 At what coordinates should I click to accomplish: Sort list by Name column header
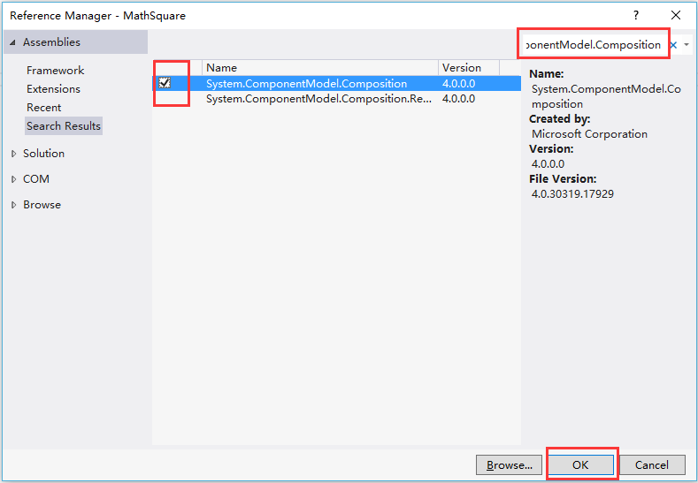tap(320, 68)
